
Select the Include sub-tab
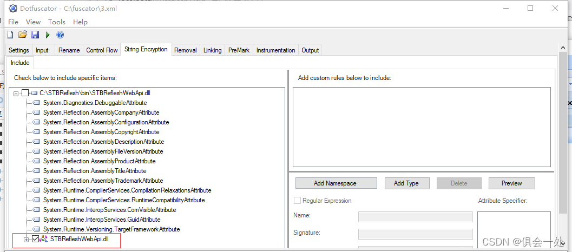point(20,63)
